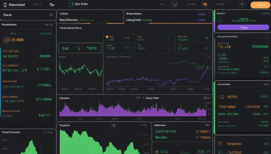This screenshot has height=154, width=271.
Task: Enable the checkmark on the middle stat card
Action: pyautogui.click(x=168, y=38)
